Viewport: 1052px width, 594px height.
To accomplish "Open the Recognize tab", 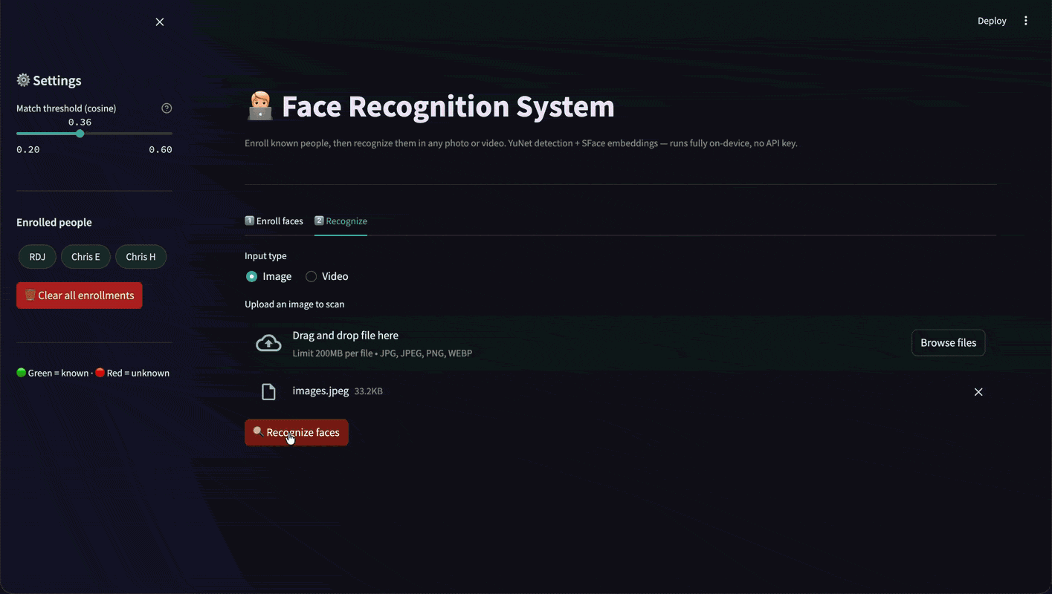I will click(341, 221).
